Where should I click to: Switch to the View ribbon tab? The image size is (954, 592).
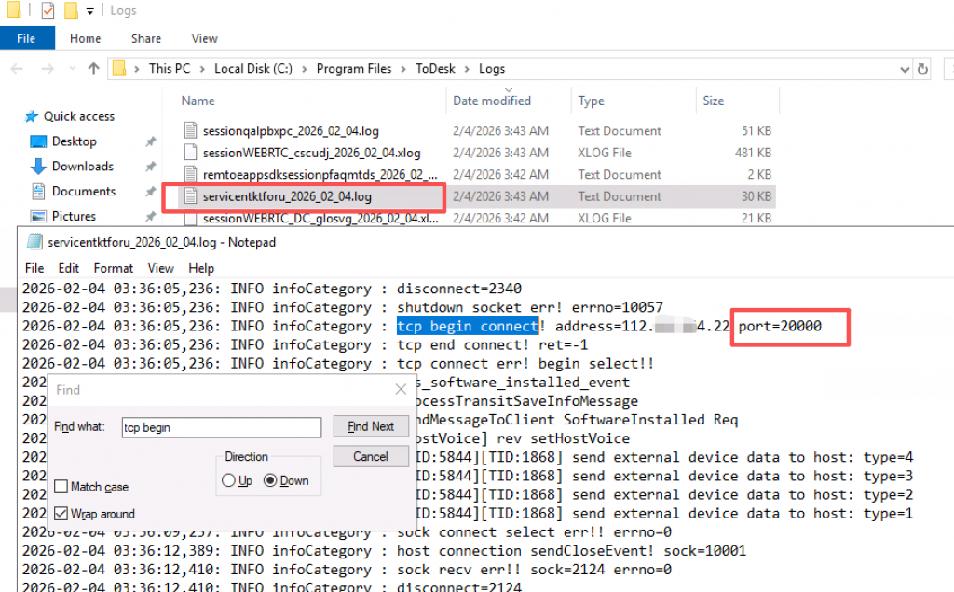204,38
